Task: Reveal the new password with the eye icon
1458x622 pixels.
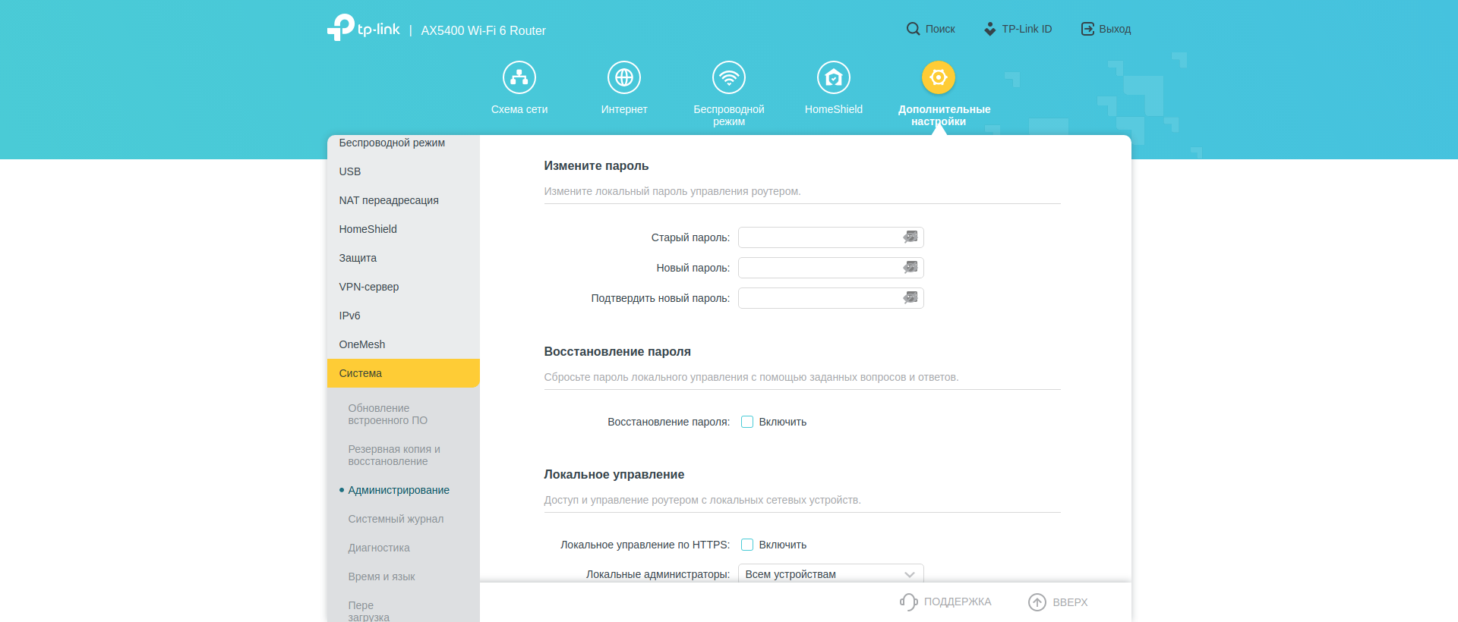Action: click(910, 268)
